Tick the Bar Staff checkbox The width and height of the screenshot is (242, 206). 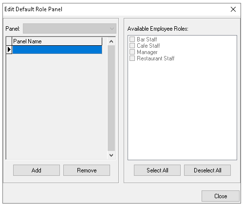(132, 39)
